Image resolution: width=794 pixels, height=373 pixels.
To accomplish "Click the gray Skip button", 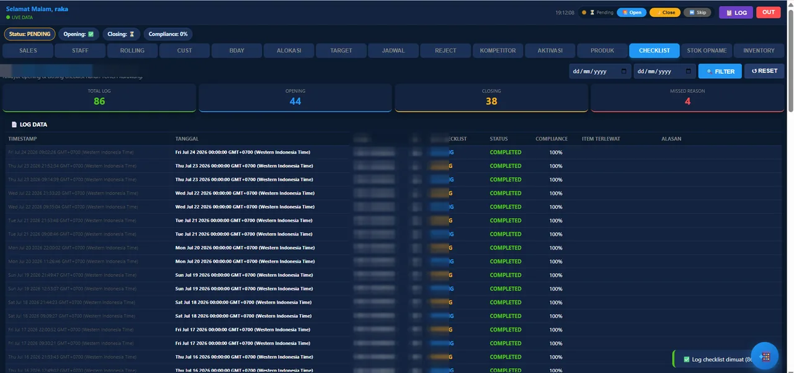I will pyautogui.click(x=697, y=12).
